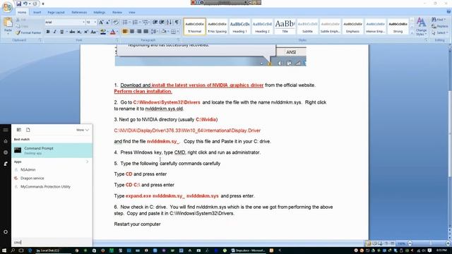Sort the selected text
The width and height of the screenshot is (452, 254).
tap(169, 22)
